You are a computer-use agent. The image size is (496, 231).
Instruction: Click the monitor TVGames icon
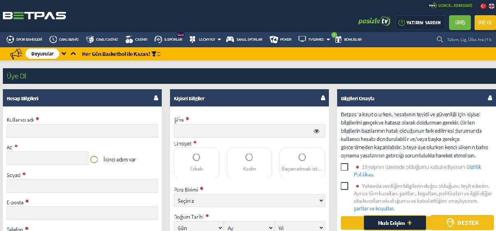pos(302,39)
